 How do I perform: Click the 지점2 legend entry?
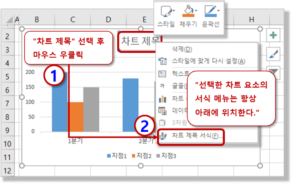coord(141,156)
